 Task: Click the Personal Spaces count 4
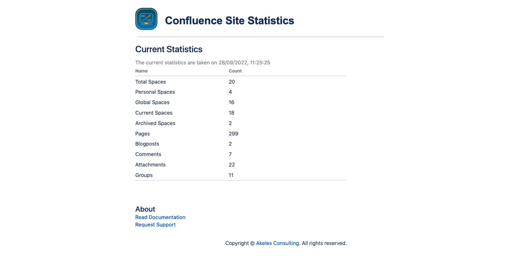(x=231, y=92)
